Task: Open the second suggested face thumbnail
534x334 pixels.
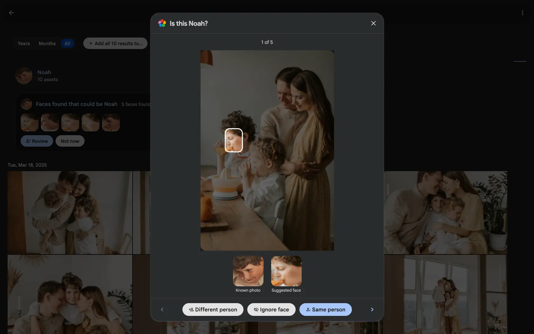Action: [50, 122]
